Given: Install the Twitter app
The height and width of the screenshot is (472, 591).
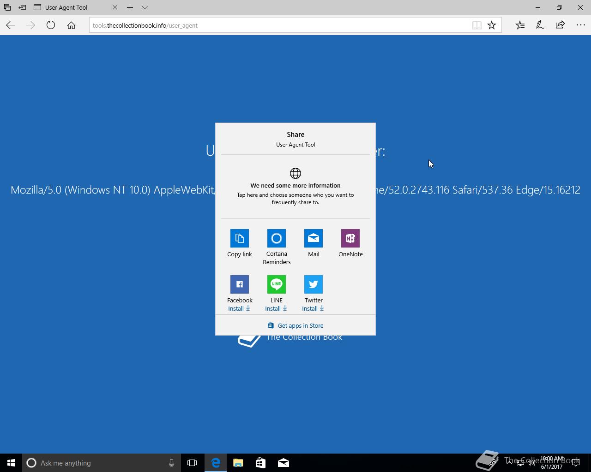Looking at the screenshot, I should [x=313, y=308].
